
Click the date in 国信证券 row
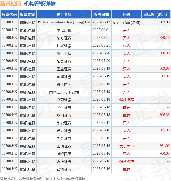[x=101, y=146]
